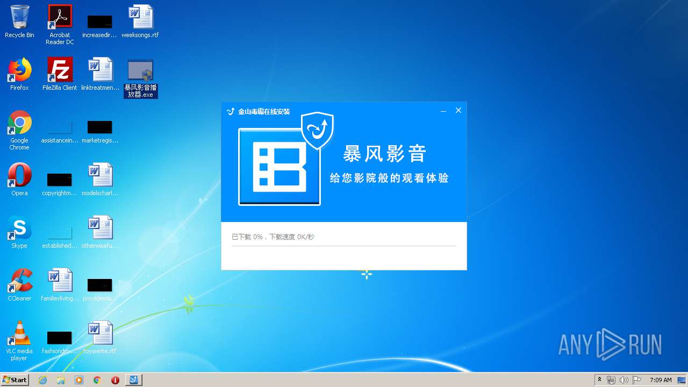Open the Recycle Bin desktop icon
The width and height of the screenshot is (688, 387).
(x=19, y=21)
